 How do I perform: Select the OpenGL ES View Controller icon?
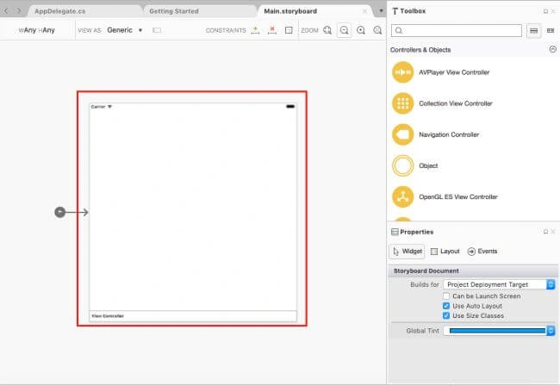402,196
